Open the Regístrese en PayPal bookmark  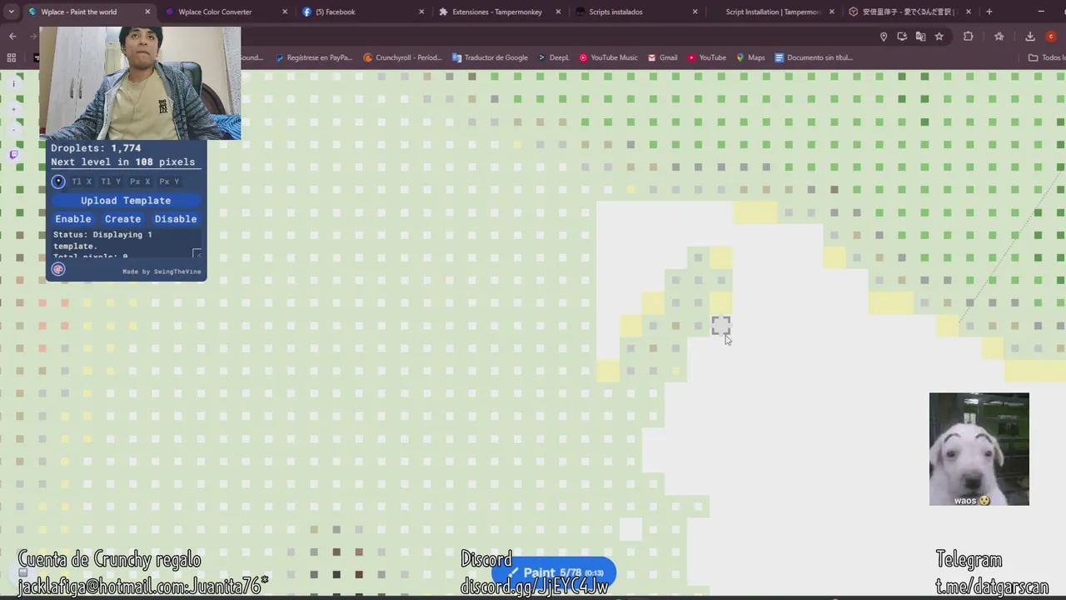(313, 57)
